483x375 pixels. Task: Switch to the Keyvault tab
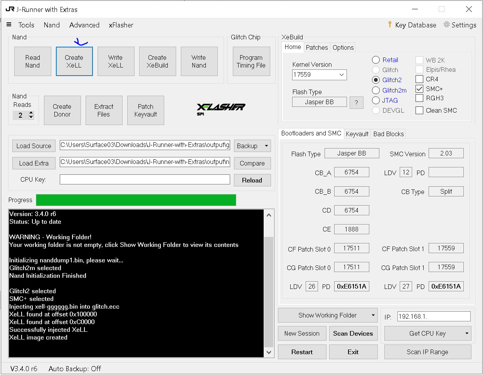(357, 134)
